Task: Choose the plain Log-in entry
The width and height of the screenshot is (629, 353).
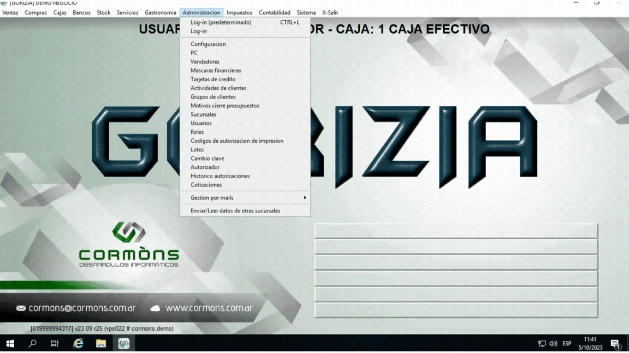Action: pos(245,31)
